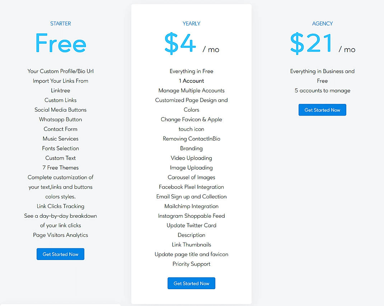Click the 5 accounts to manage text
Viewport: 384px width, 306px height.
tap(322, 90)
